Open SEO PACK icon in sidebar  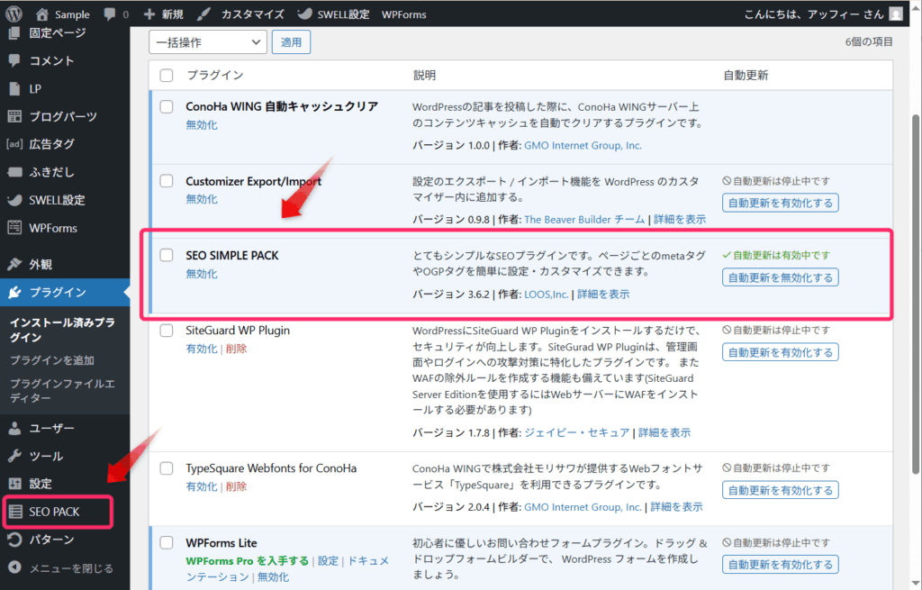[15, 512]
